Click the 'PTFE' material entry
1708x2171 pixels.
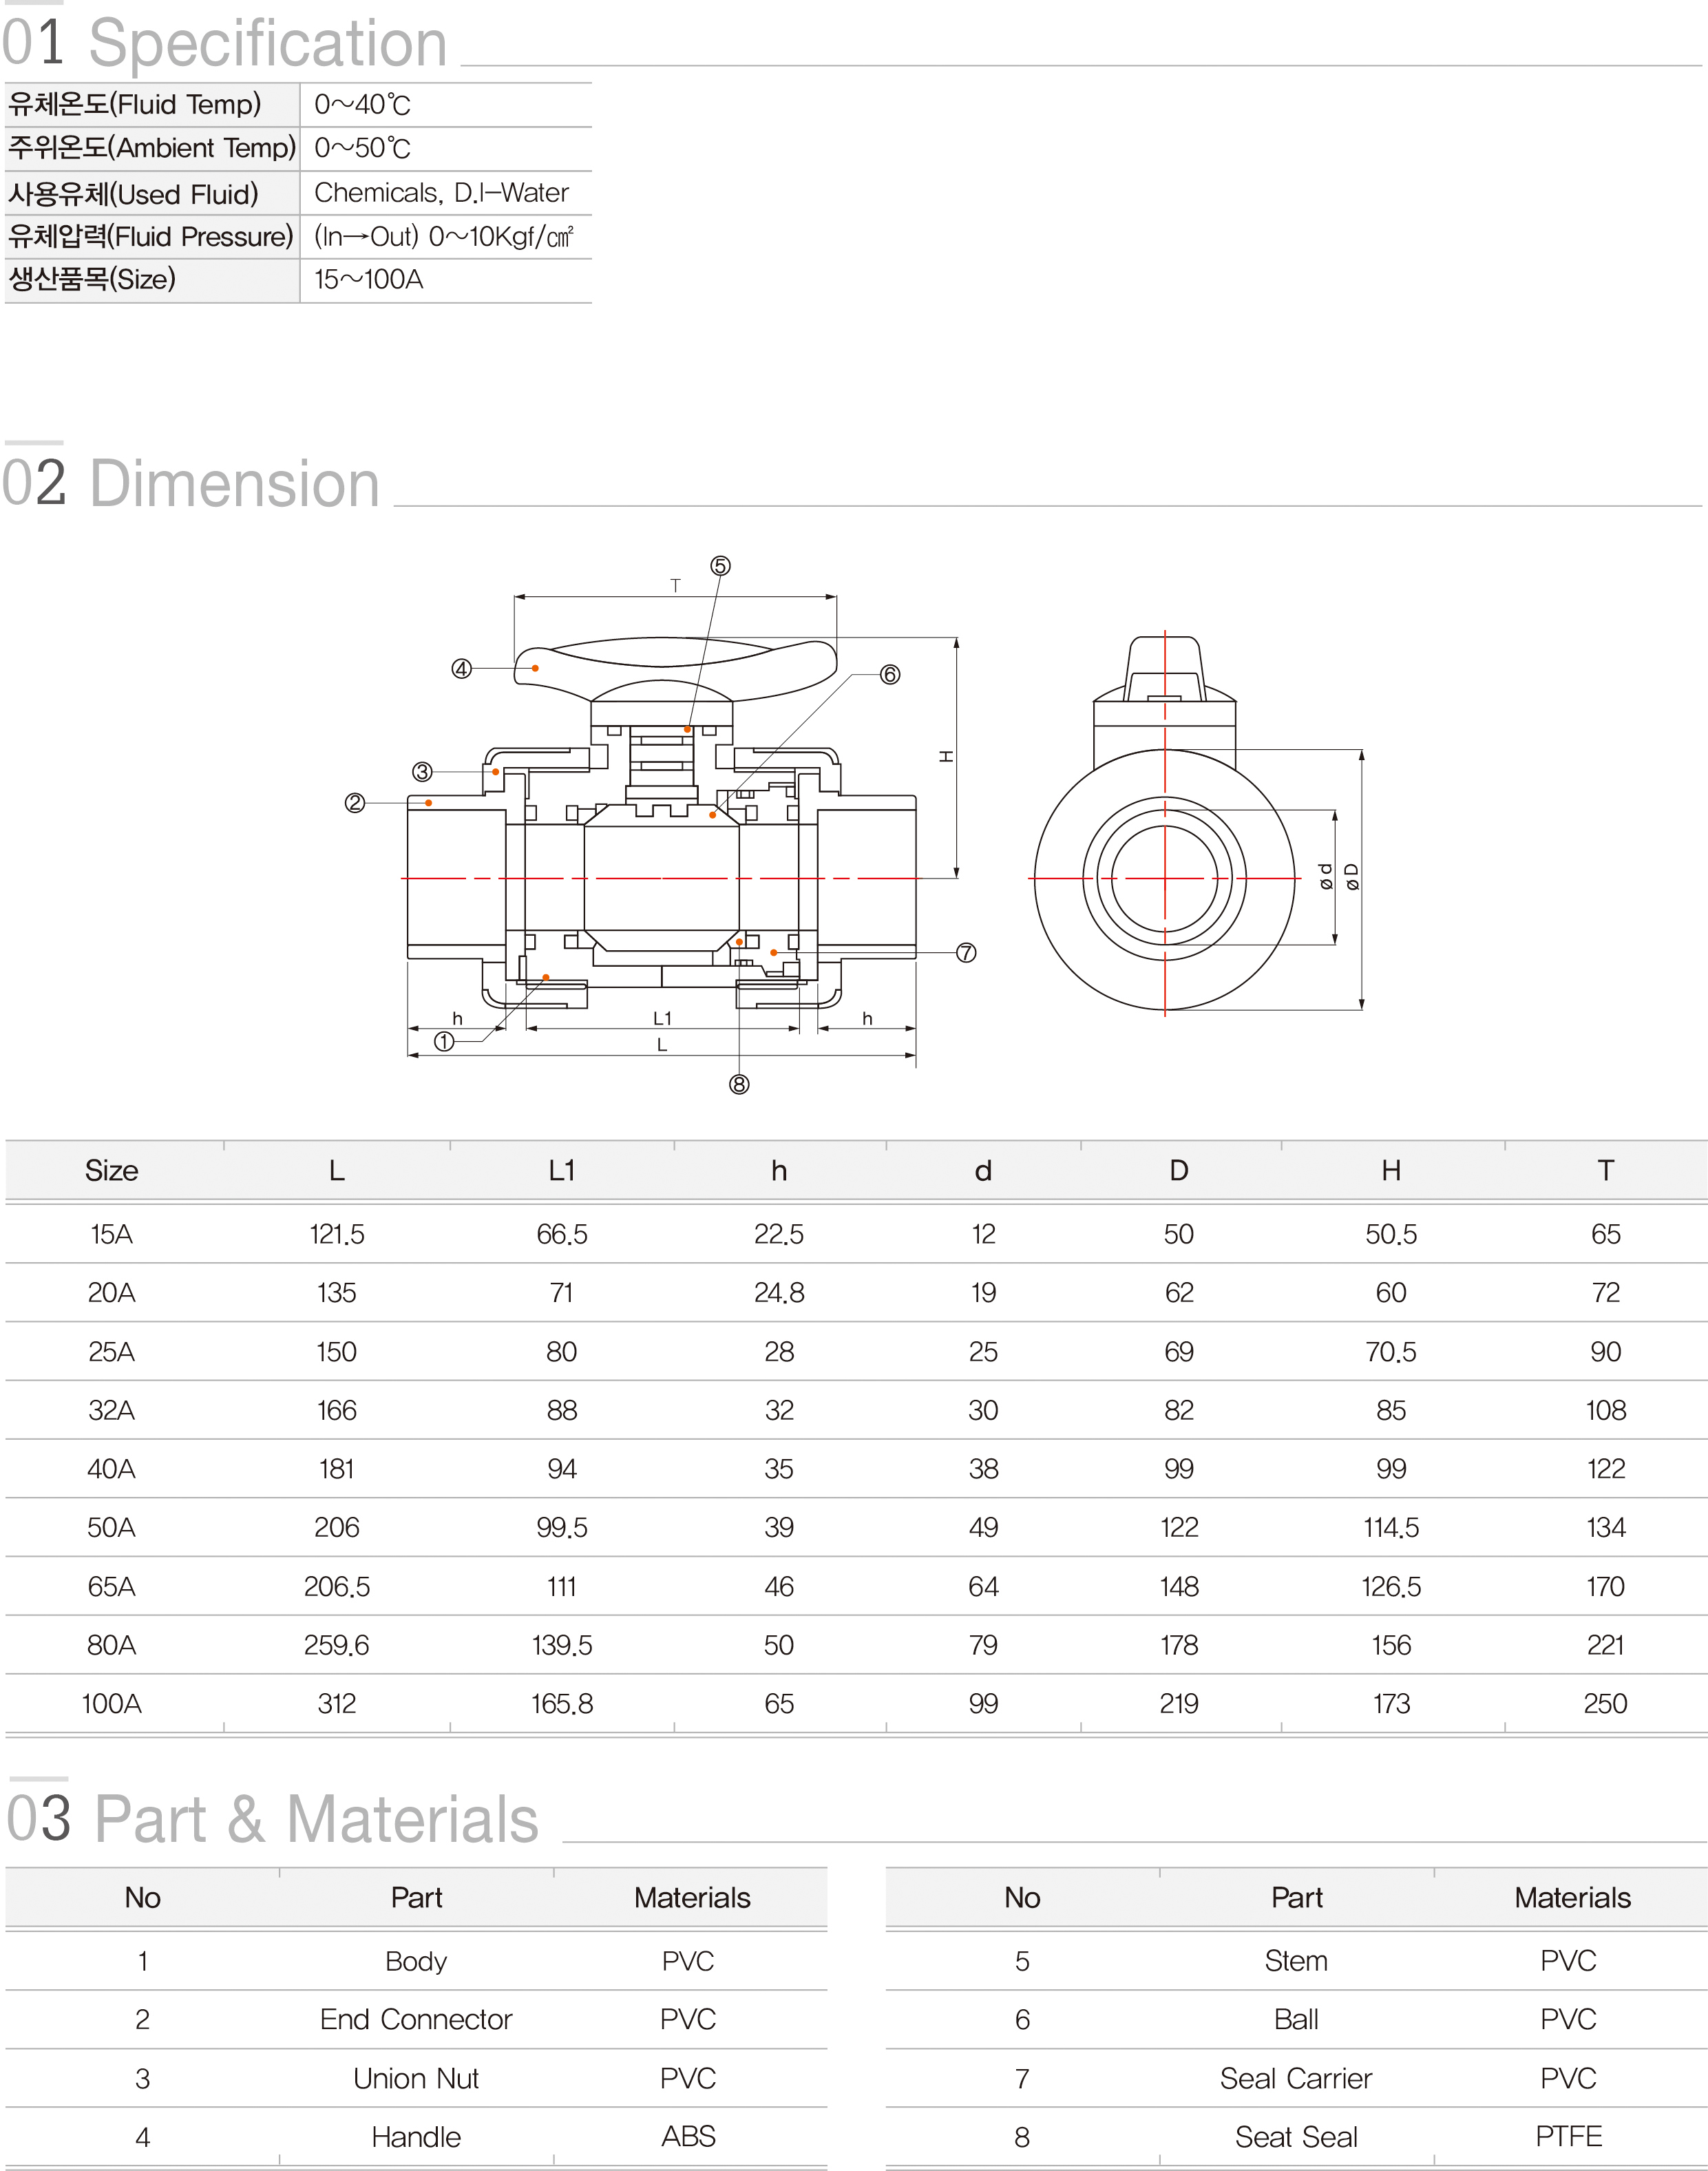1569,2136
